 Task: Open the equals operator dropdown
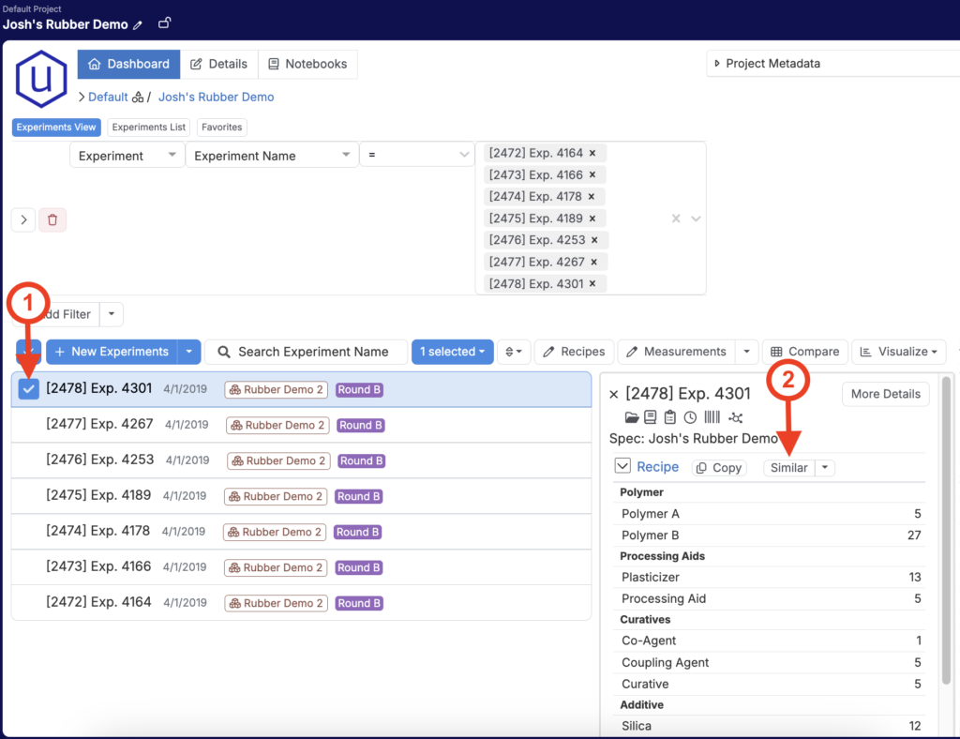tap(417, 156)
